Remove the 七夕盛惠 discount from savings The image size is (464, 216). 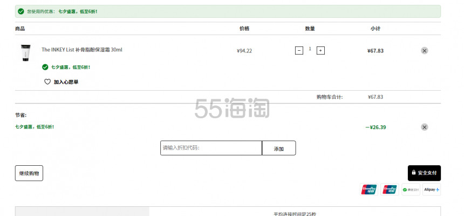tap(425, 127)
